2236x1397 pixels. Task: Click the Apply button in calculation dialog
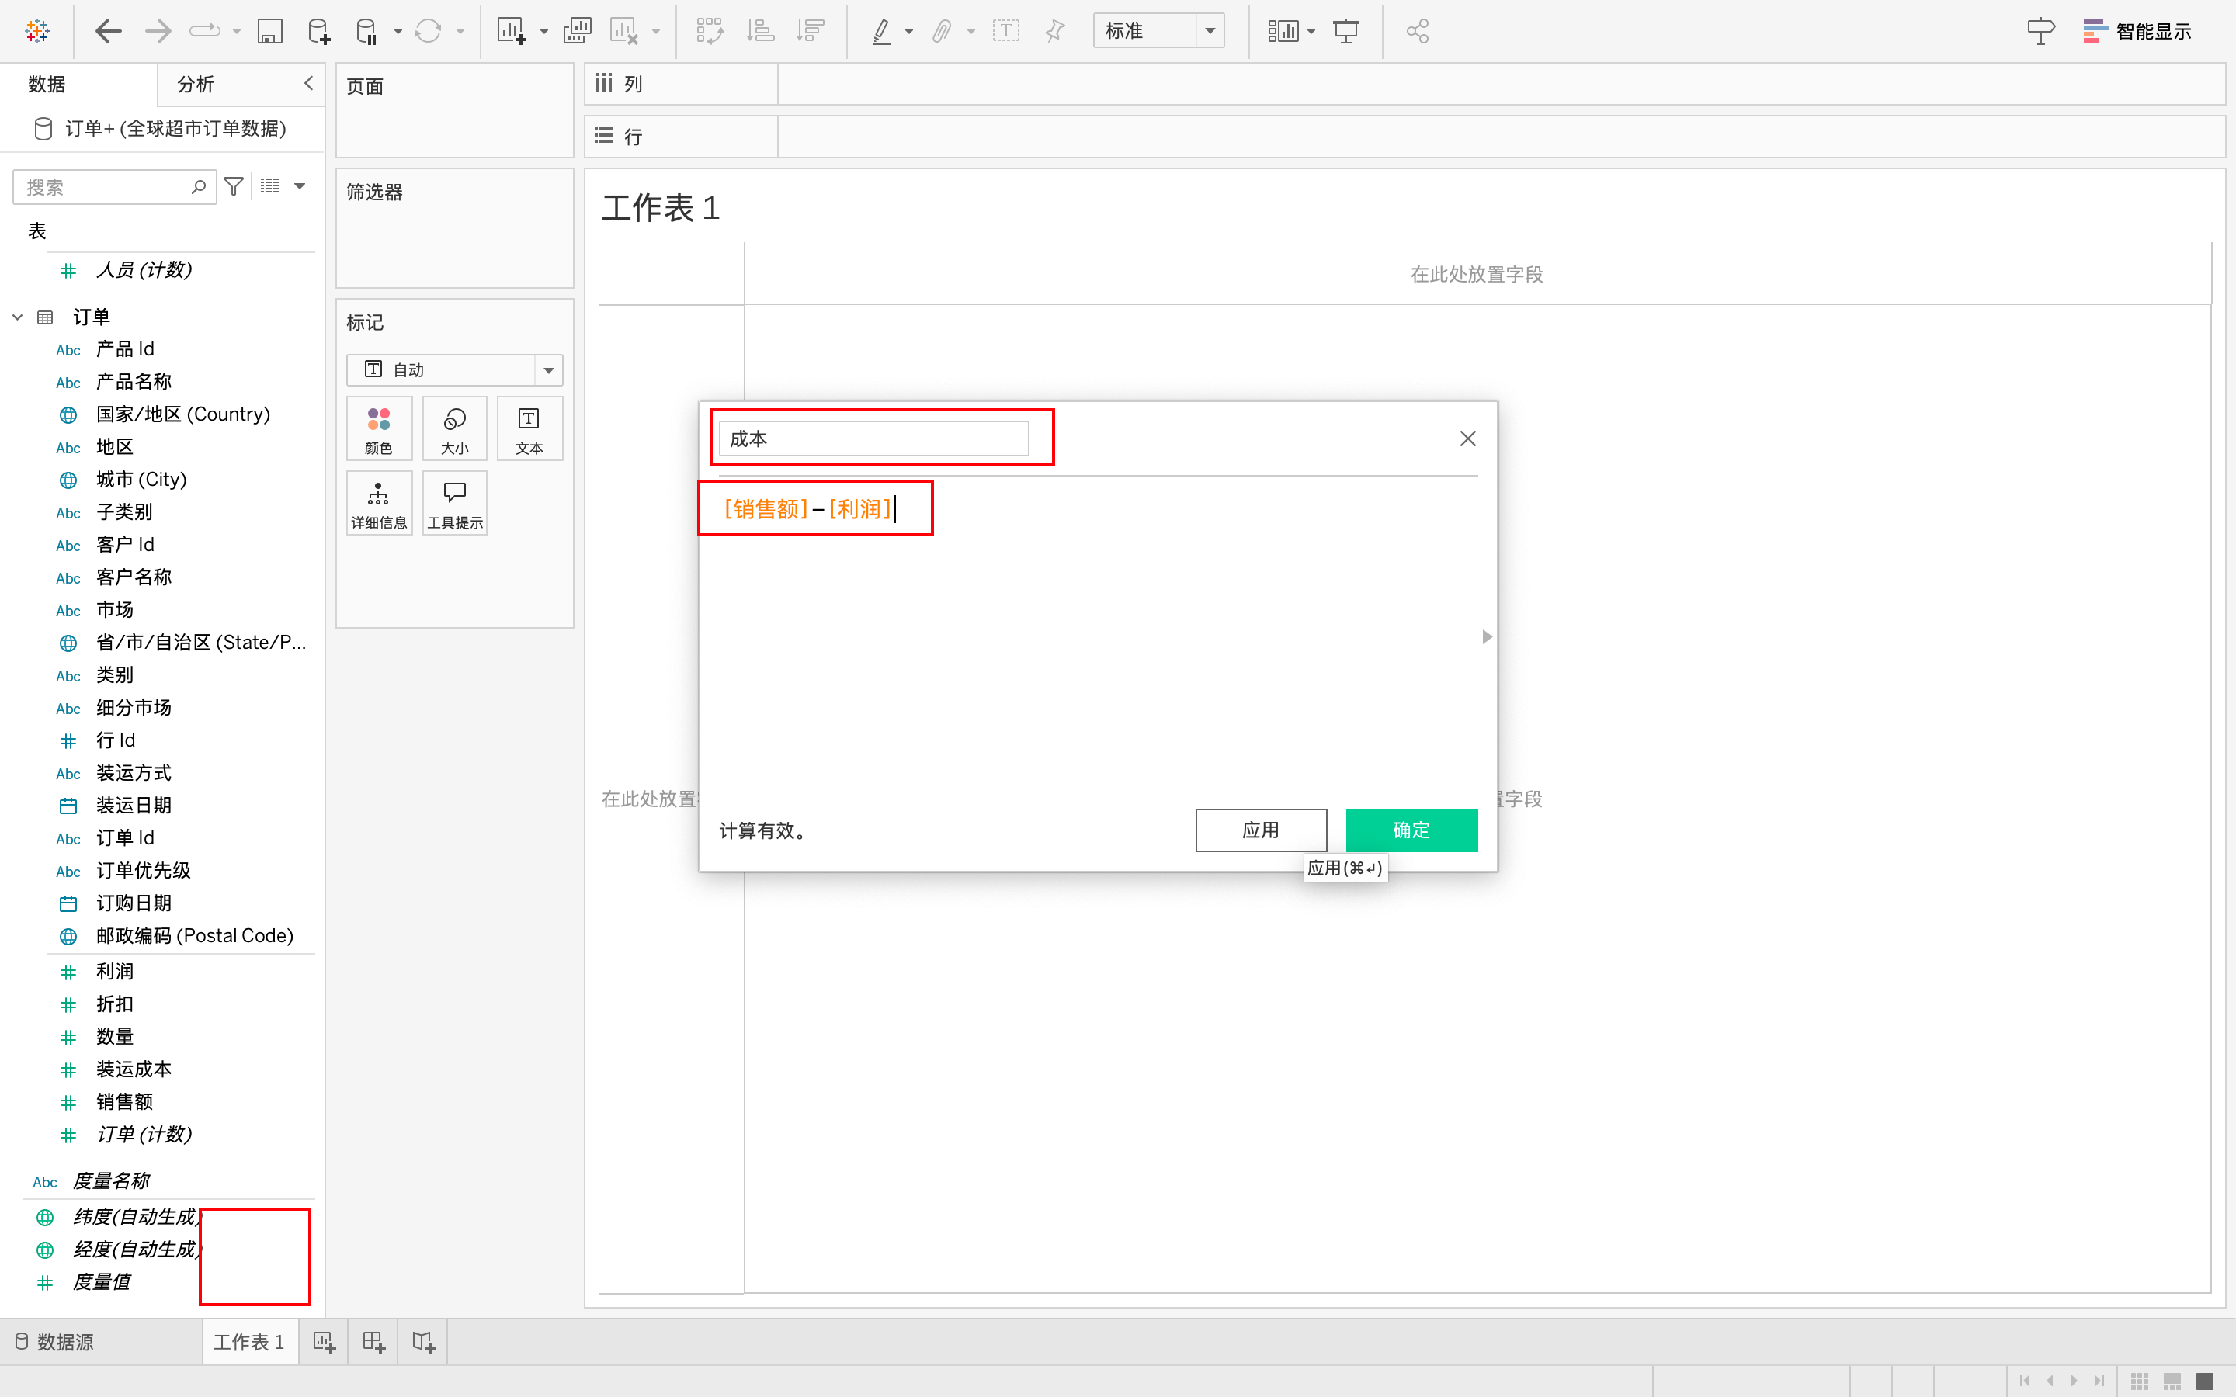click(x=1260, y=830)
